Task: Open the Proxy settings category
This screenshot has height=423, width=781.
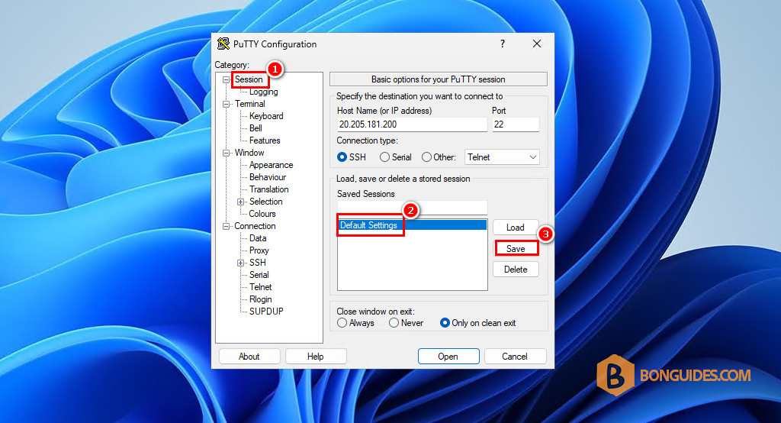Action: (x=259, y=250)
